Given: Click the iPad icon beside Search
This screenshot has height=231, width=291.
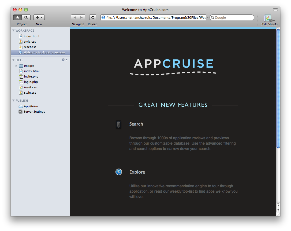Looking at the screenshot, I should [119, 124].
